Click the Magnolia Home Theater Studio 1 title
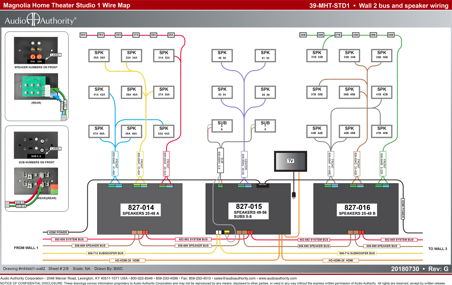452x285 pixels. pos(67,5)
